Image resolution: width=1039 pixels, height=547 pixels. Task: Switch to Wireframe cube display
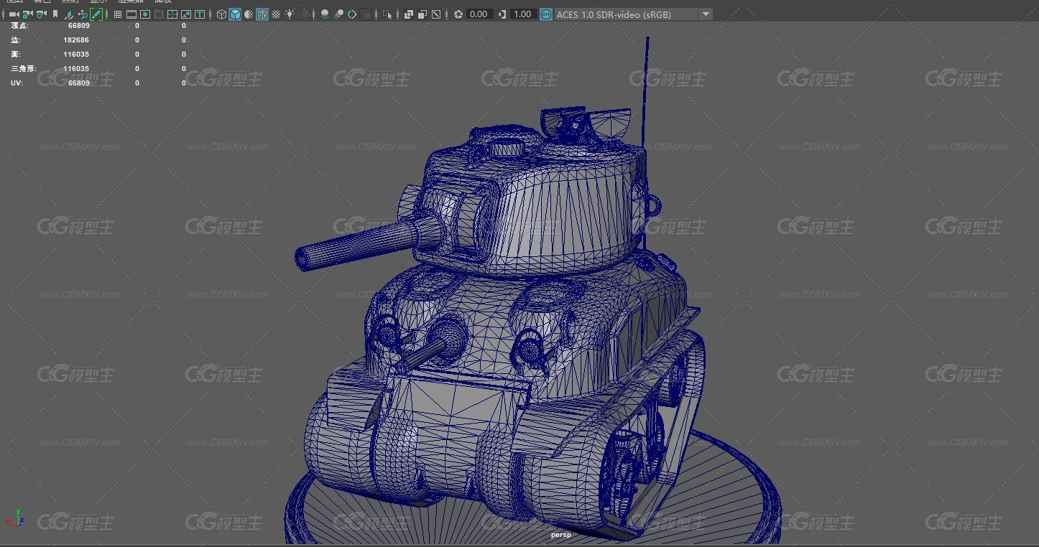click(x=221, y=14)
